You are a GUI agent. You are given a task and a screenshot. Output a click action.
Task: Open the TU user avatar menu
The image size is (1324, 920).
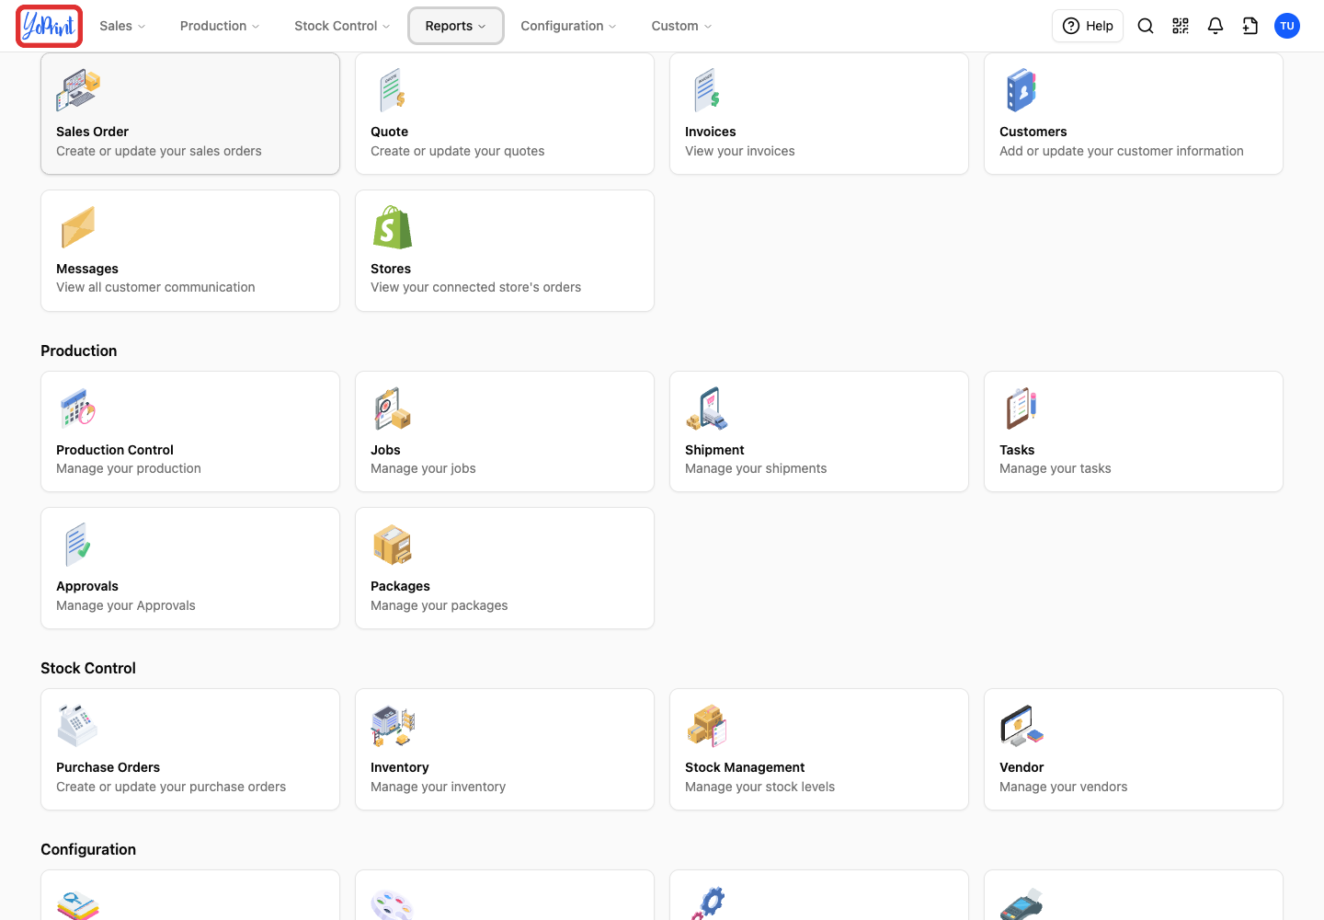[x=1287, y=26]
